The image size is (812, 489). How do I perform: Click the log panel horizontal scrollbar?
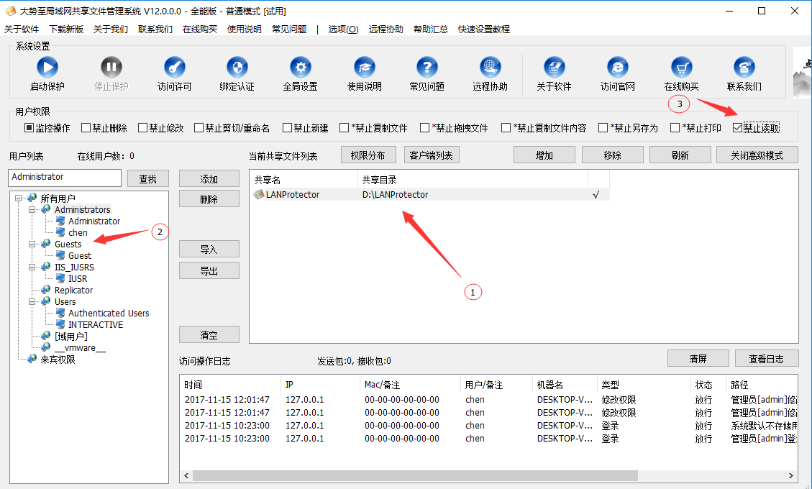415,475
